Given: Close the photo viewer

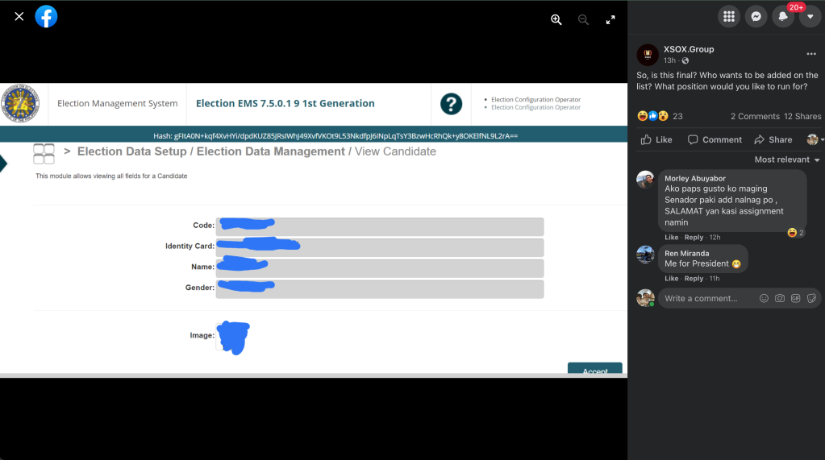Looking at the screenshot, I should pos(19,16).
